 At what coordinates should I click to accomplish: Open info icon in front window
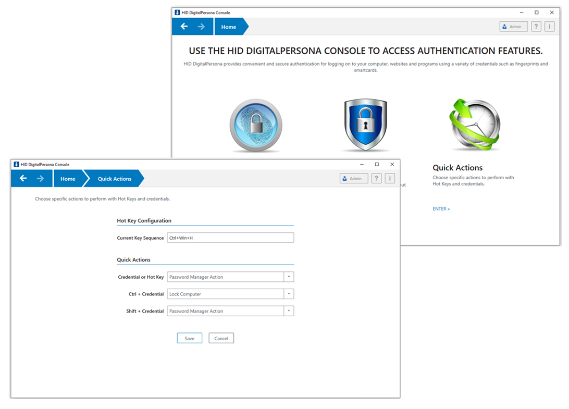click(x=390, y=179)
